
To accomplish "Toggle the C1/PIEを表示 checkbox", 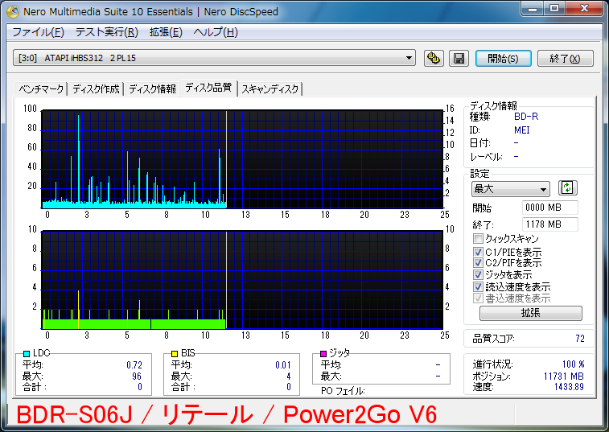I will point(478,252).
